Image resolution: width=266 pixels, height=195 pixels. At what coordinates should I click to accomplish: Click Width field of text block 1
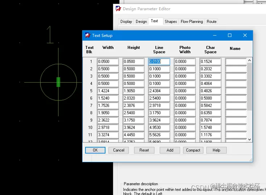click(x=108, y=62)
